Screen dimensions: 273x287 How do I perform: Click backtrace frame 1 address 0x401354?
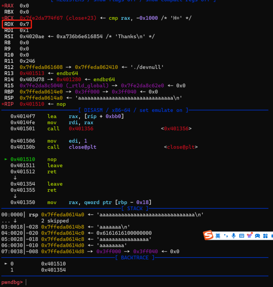[53, 270]
